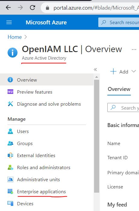Click the Users person icon
The width and height of the screenshot is (139, 211).
point(10,131)
